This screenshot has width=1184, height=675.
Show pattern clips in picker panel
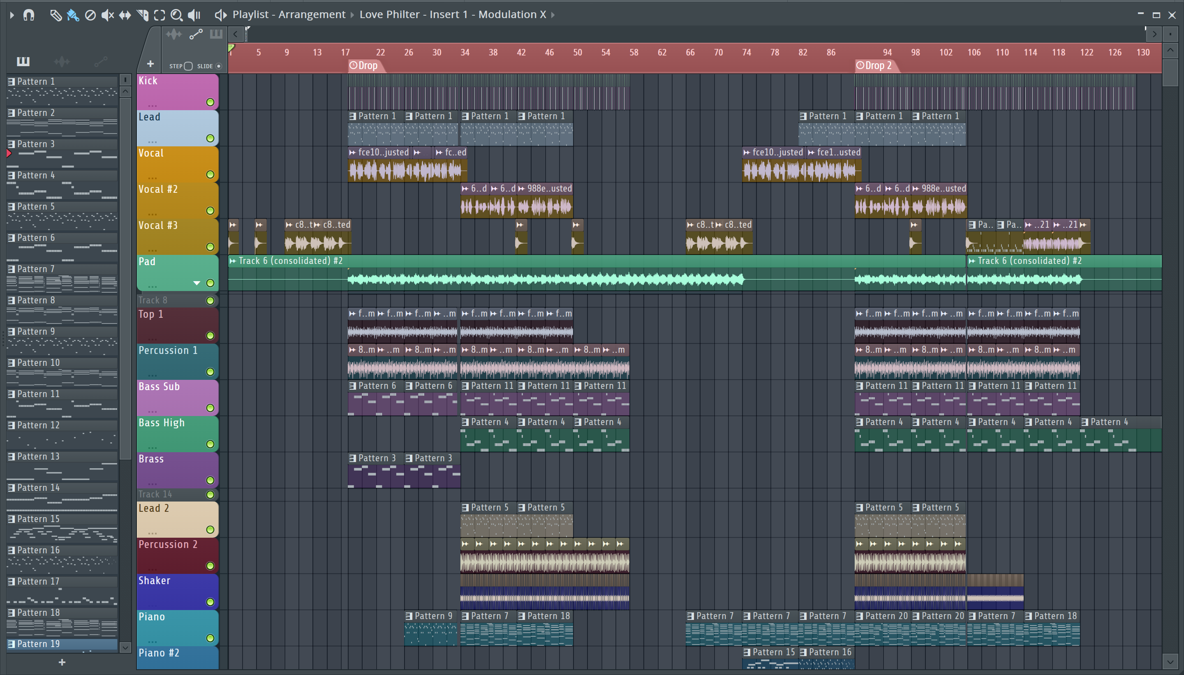point(23,61)
